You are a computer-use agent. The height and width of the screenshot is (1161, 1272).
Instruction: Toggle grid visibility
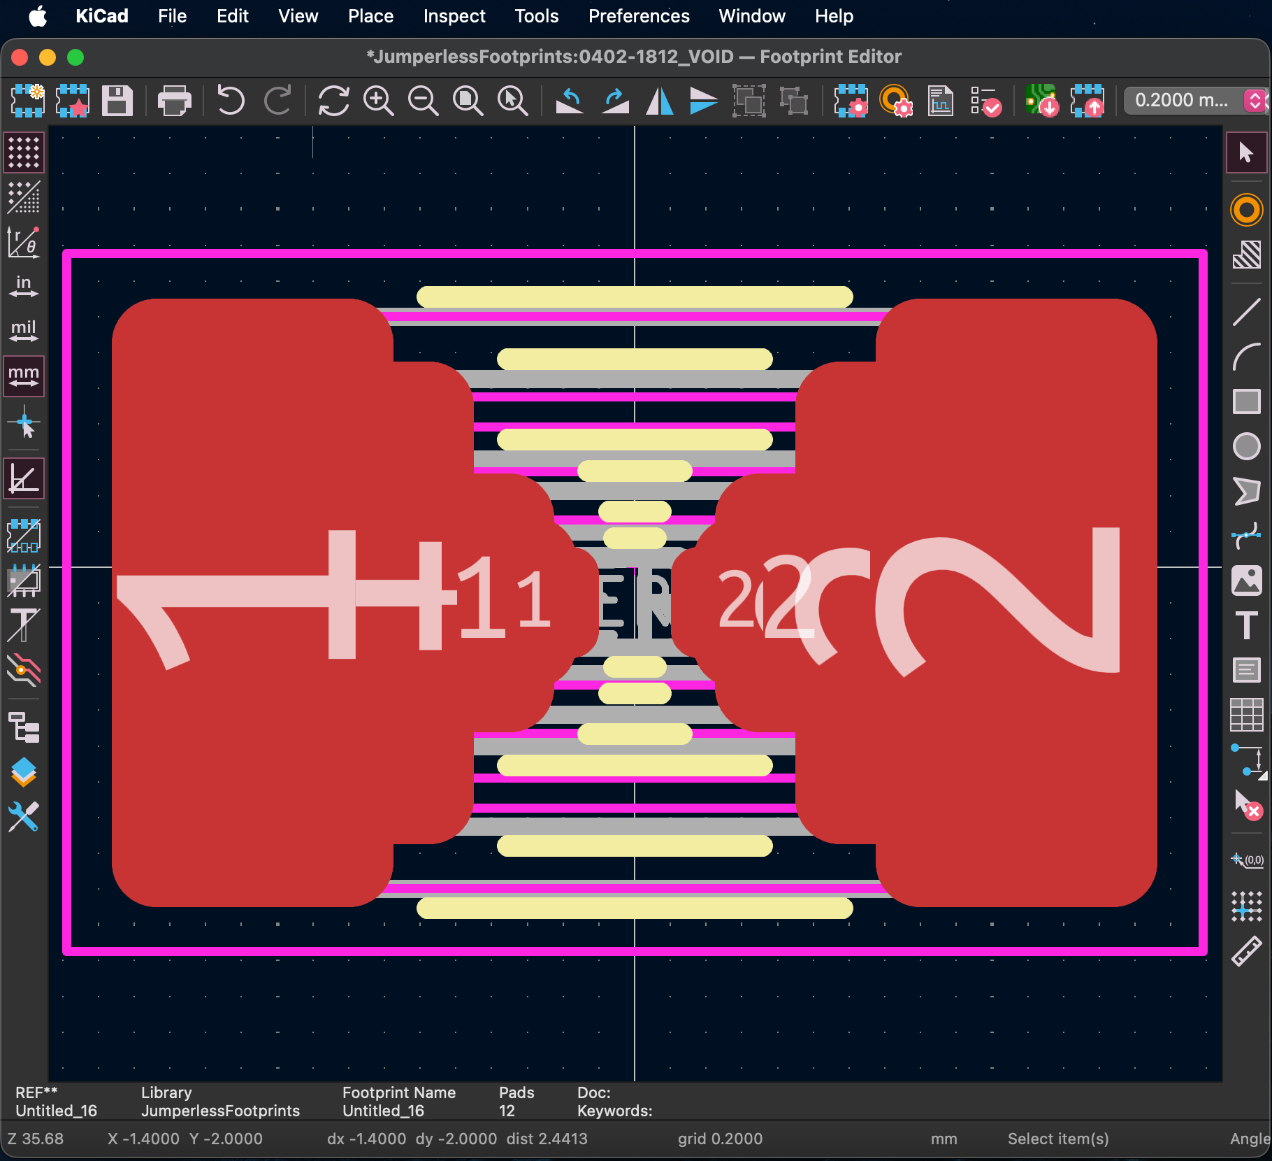point(23,152)
